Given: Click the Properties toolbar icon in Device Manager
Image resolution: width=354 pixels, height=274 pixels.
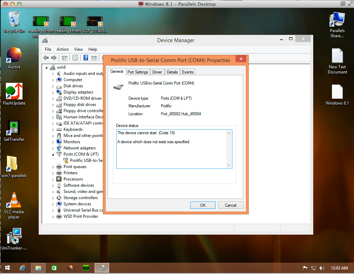Looking at the screenshot, I should (x=75, y=58).
